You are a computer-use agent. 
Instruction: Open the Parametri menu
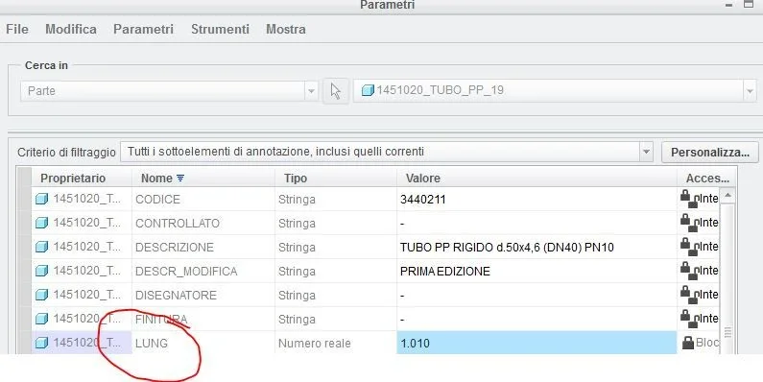click(x=144, y=29)
